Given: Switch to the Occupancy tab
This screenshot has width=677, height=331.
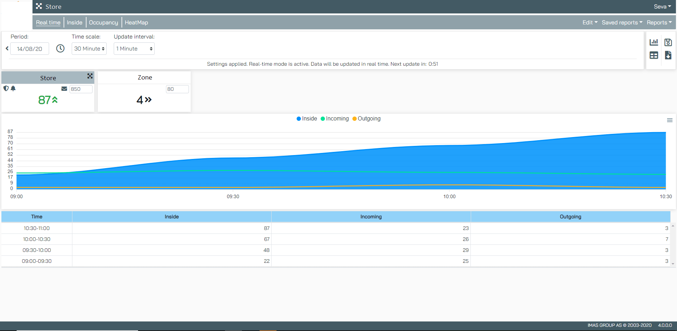Looking at the screenshot, I should (x=103, y=22).
